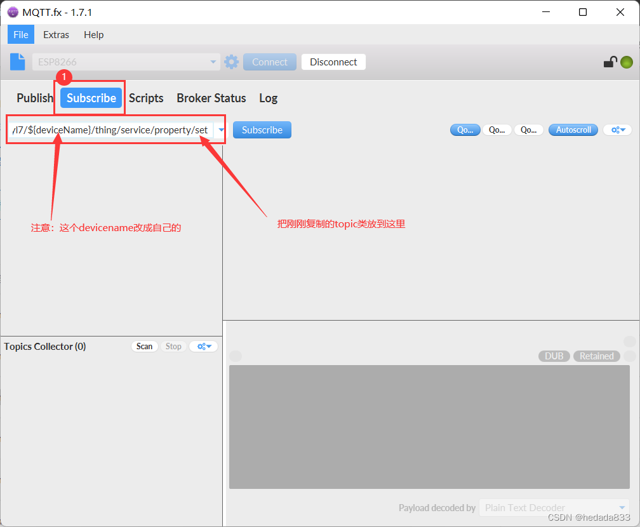The width and height of the screenshot is (640, 527).
Task: Select the first highlighted QoS toggle button
Action: (465, 130)
